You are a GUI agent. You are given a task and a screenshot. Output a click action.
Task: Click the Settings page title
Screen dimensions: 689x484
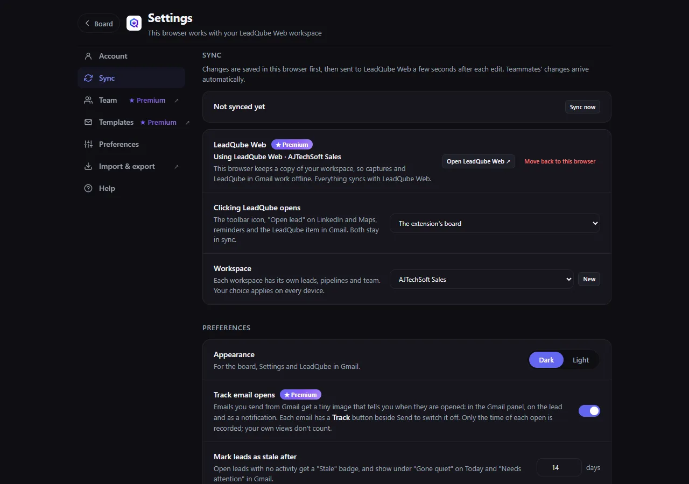(x=170, y=18)
